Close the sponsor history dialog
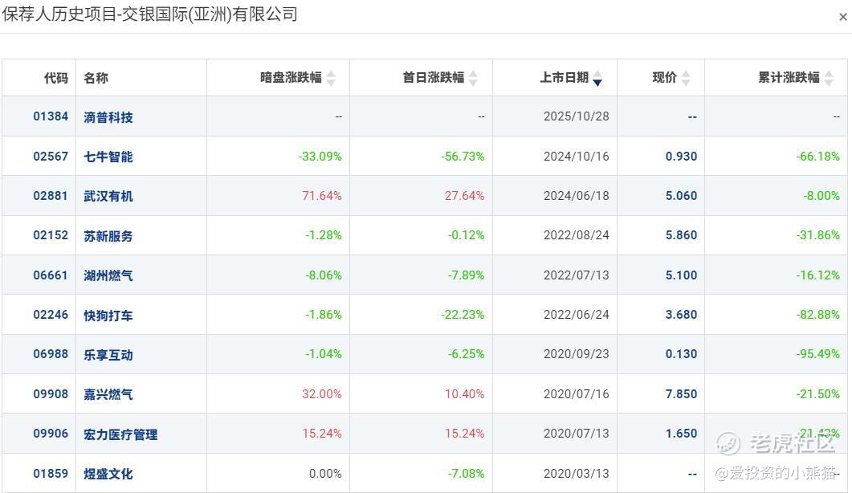Image resolution: width=852 pixels, height=493 pixels. 842,17
